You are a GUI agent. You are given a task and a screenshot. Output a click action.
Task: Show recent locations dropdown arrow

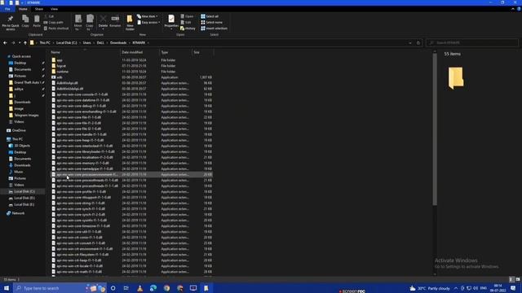20,43
